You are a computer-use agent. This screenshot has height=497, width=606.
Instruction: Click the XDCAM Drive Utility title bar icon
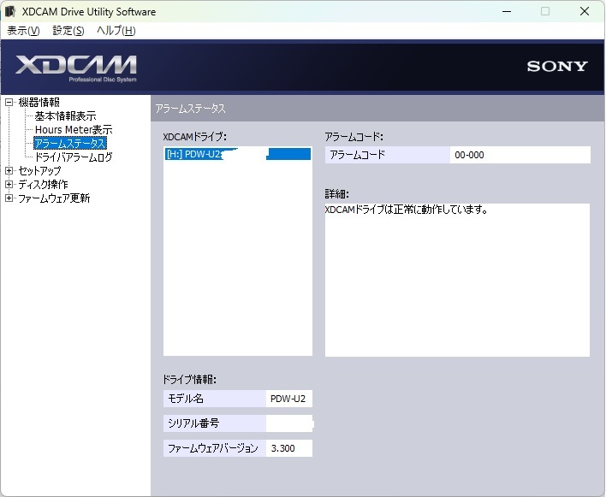[9, 12]
